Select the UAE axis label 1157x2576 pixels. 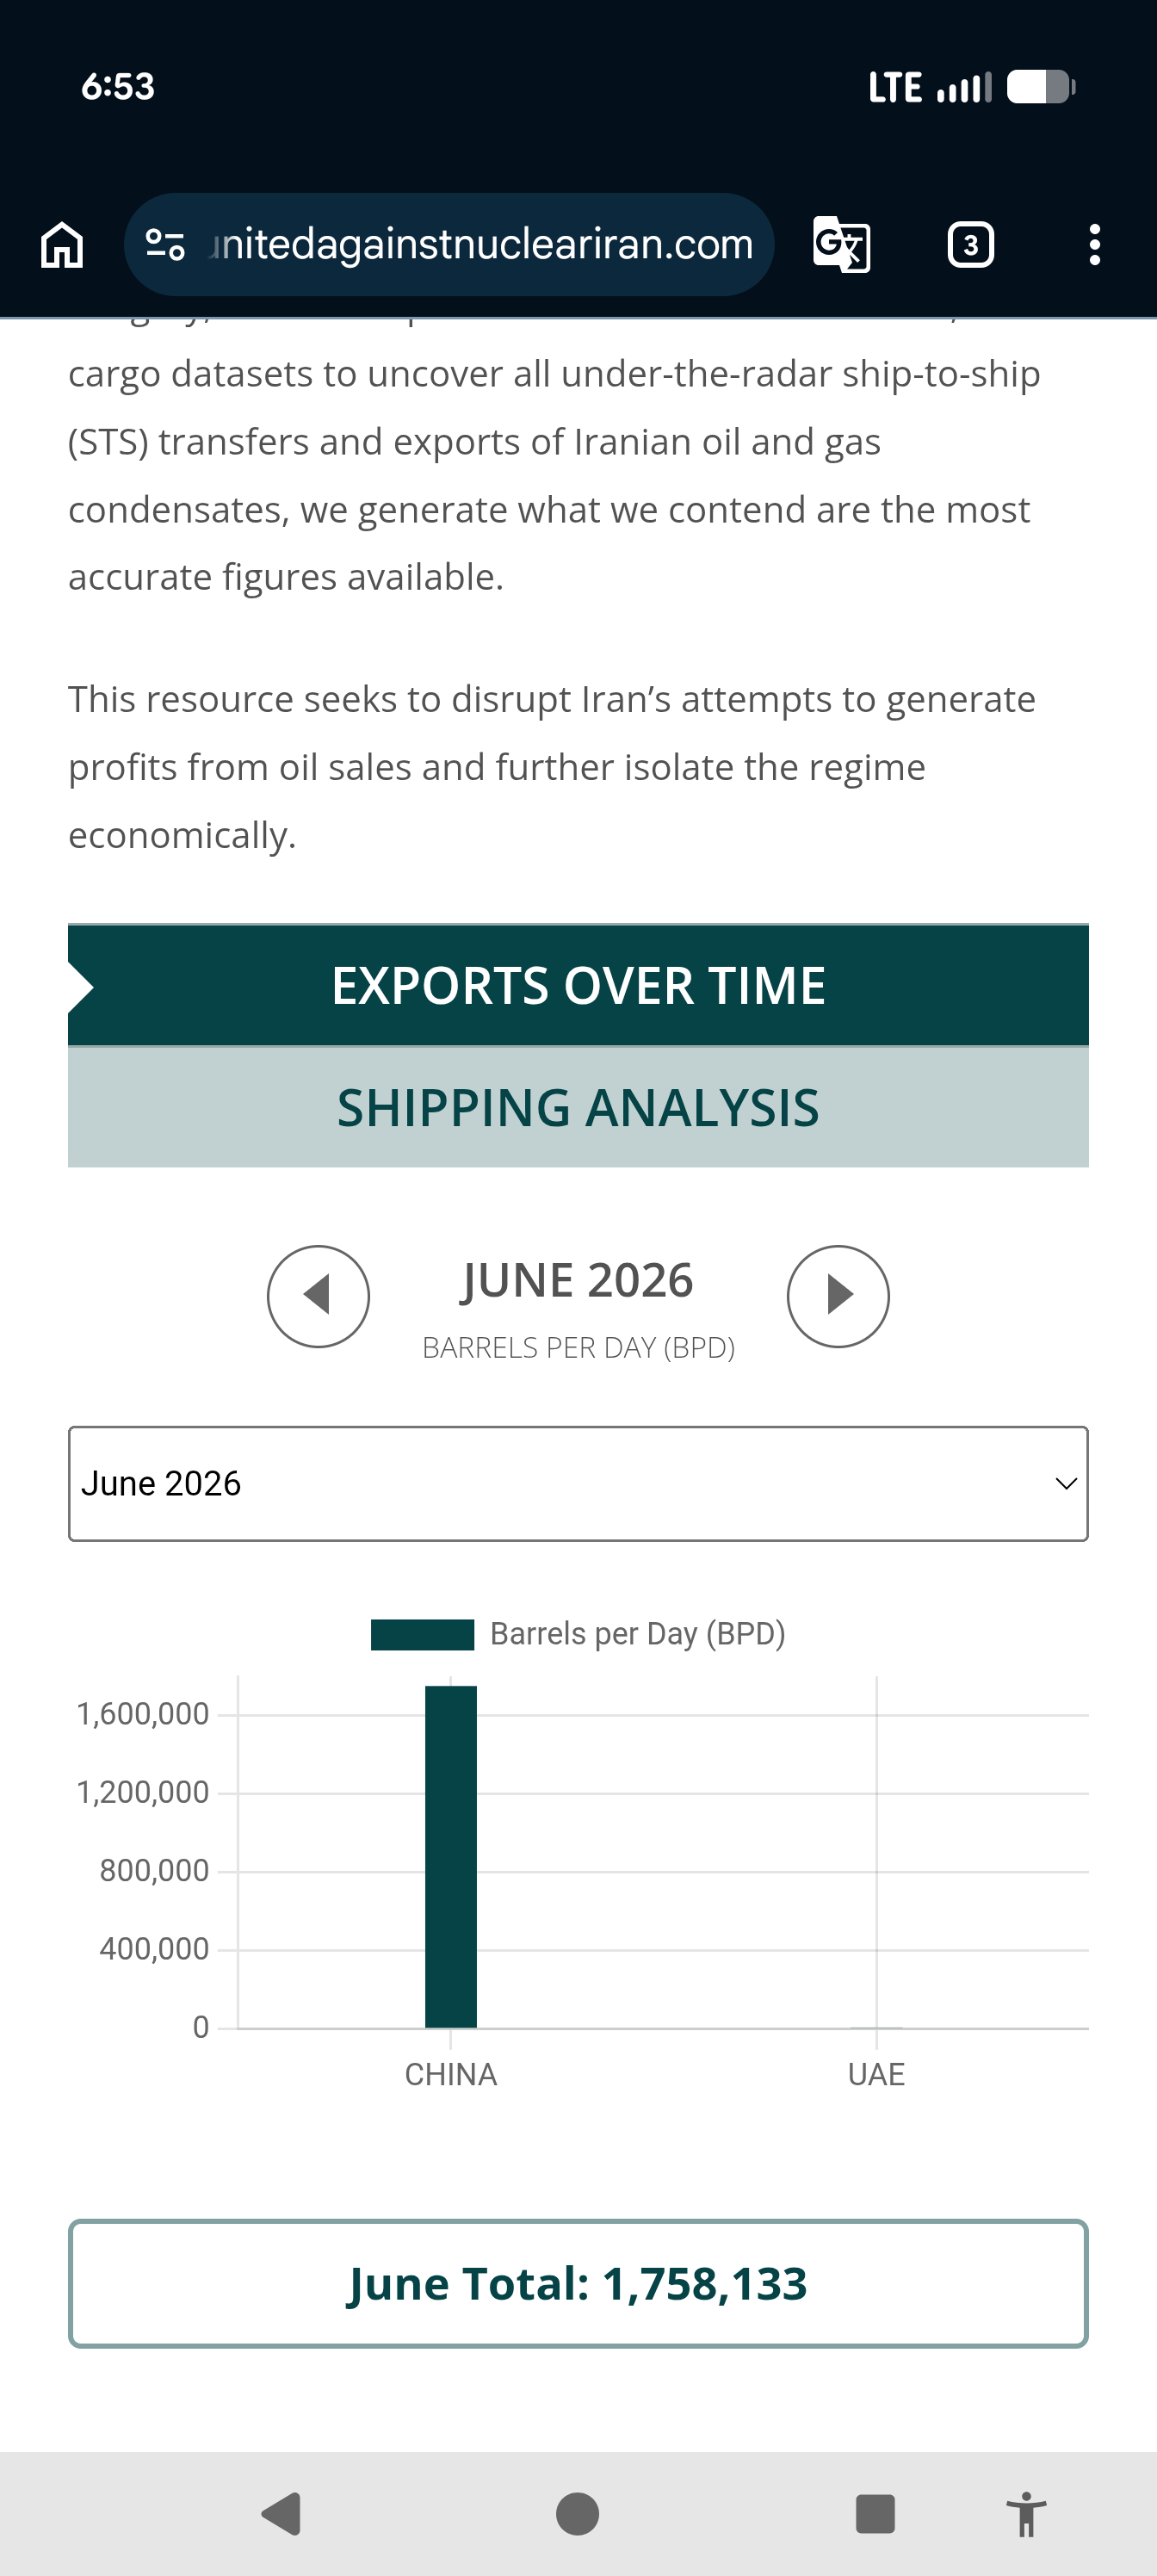tap(876, 2075)
